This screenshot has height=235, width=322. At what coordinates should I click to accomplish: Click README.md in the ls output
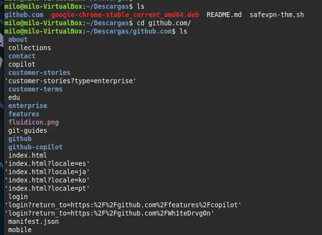click(x=224, y=15)
